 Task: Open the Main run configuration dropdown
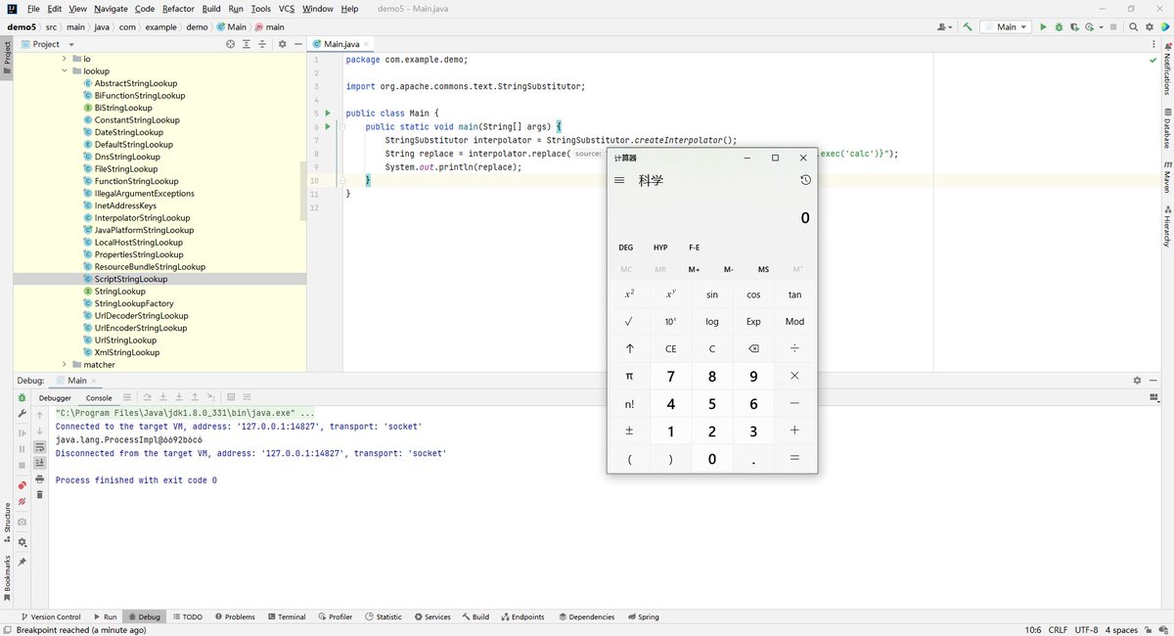point(1006,27)
